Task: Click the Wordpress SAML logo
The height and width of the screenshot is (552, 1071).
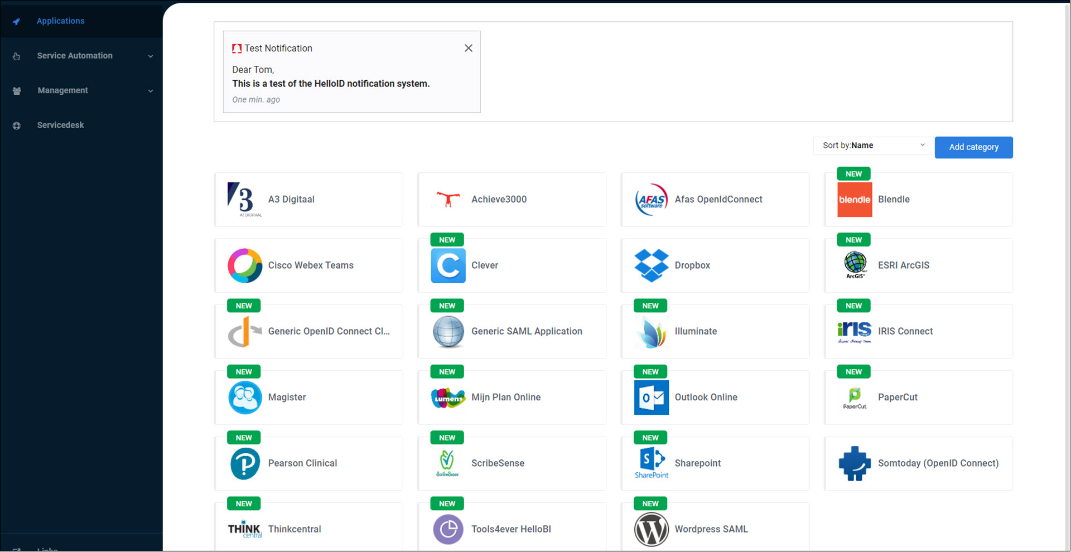Action: (652, 530)
